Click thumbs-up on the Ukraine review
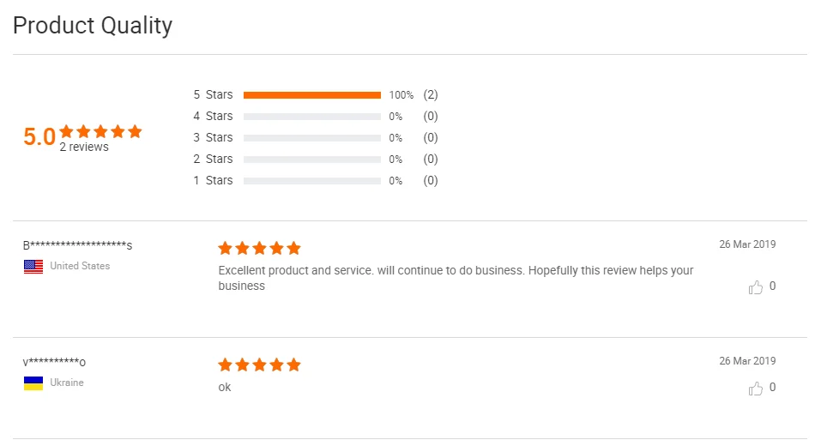 point(756,389)
